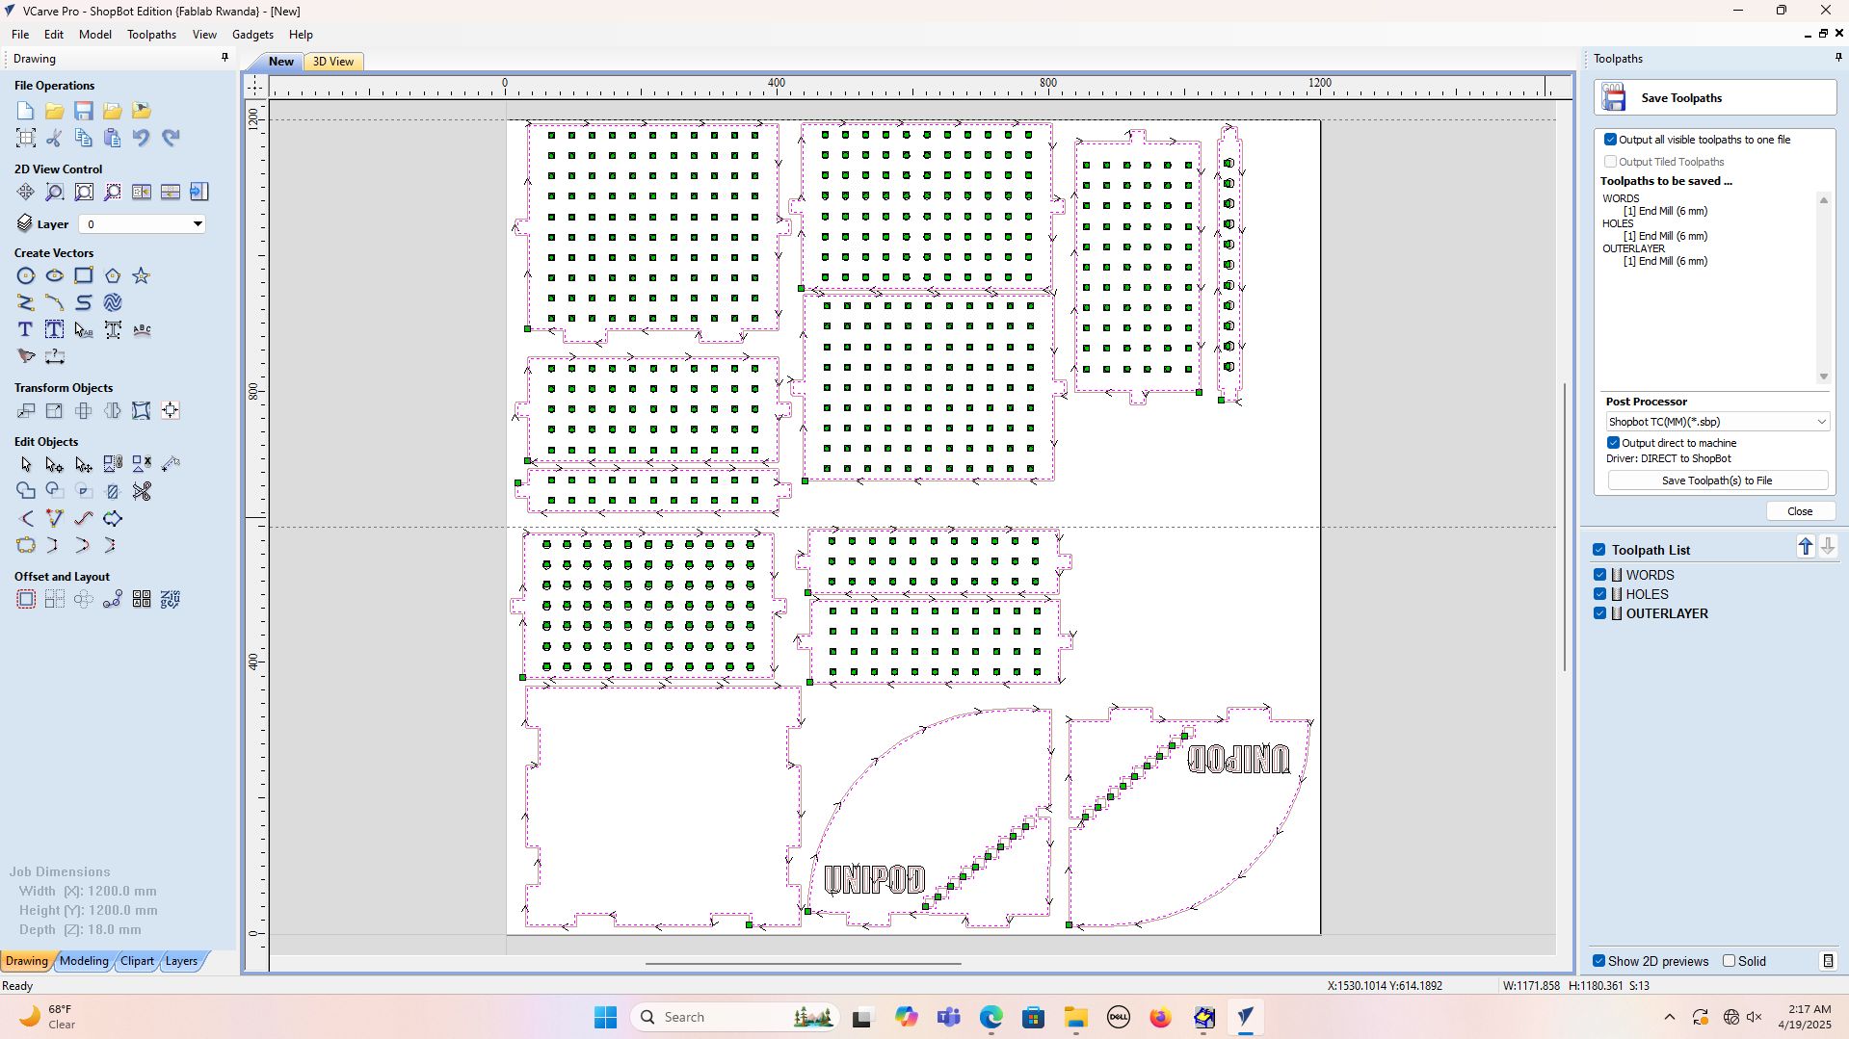Open Firefox from the taskbar
Image resolution: width=1849 pixels, height=1039 pixels.
[1160, 1017]
